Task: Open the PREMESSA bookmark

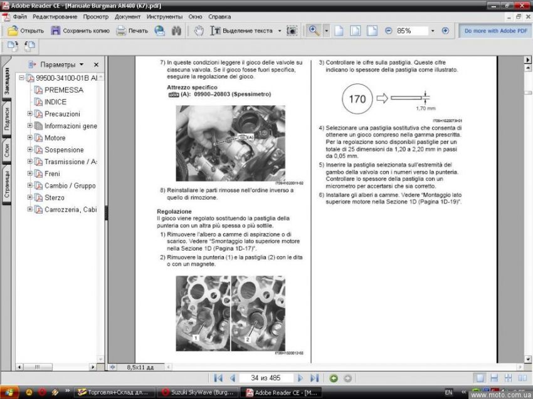Action: [x=63, y=90]
